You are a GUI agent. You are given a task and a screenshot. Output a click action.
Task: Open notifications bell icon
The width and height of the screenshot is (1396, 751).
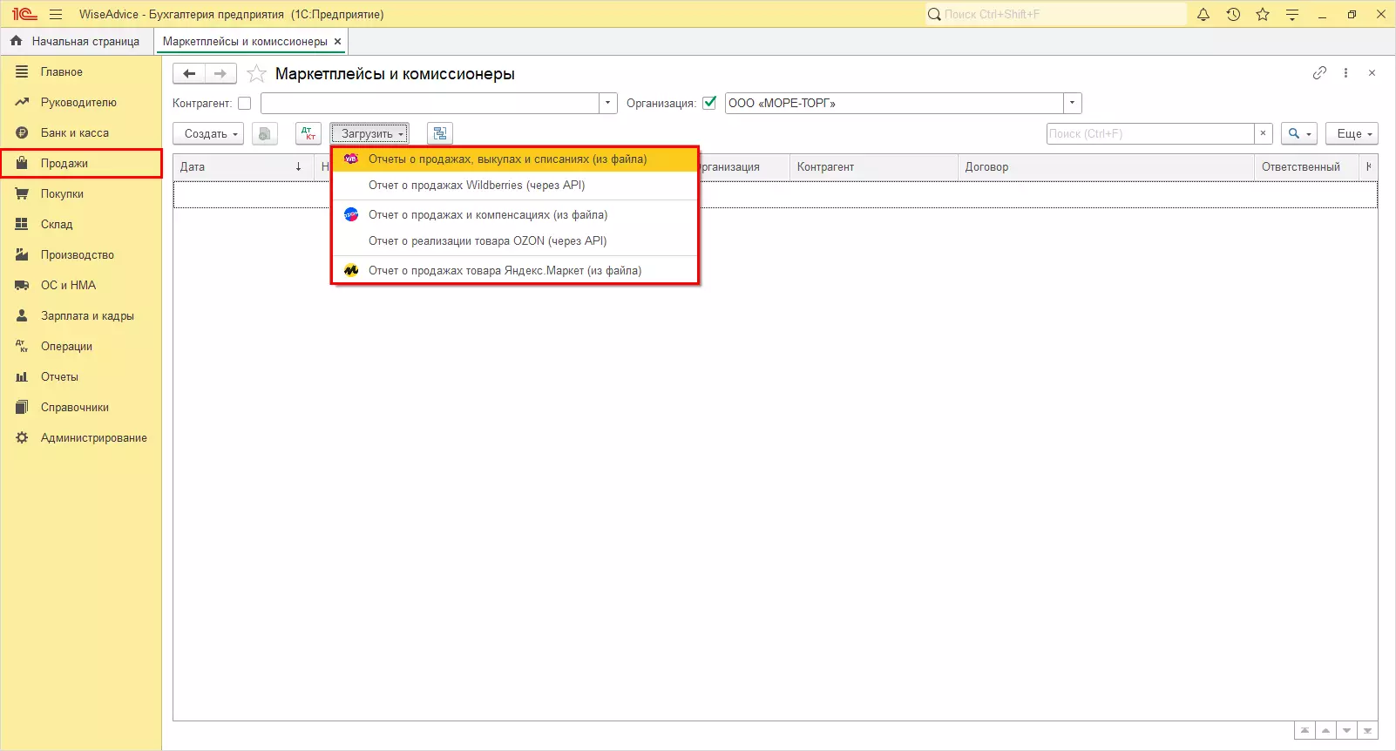pos(1203,14)
